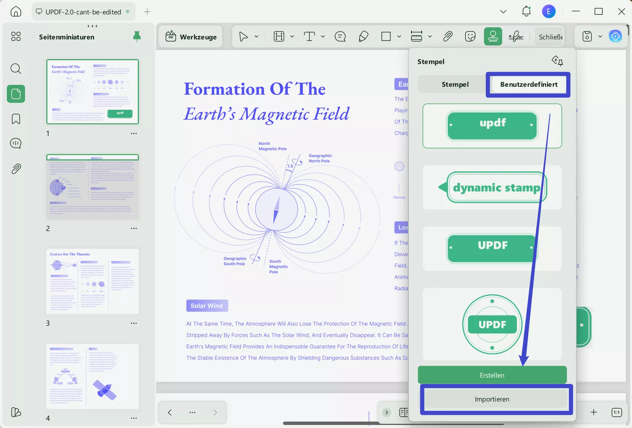Click the Schließen button

click(x=550, y=37)
